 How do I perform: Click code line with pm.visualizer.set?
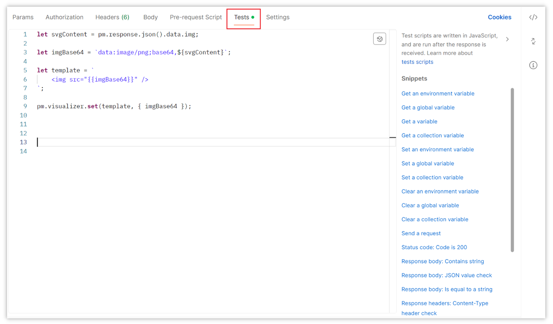click(x=114, y=106)
